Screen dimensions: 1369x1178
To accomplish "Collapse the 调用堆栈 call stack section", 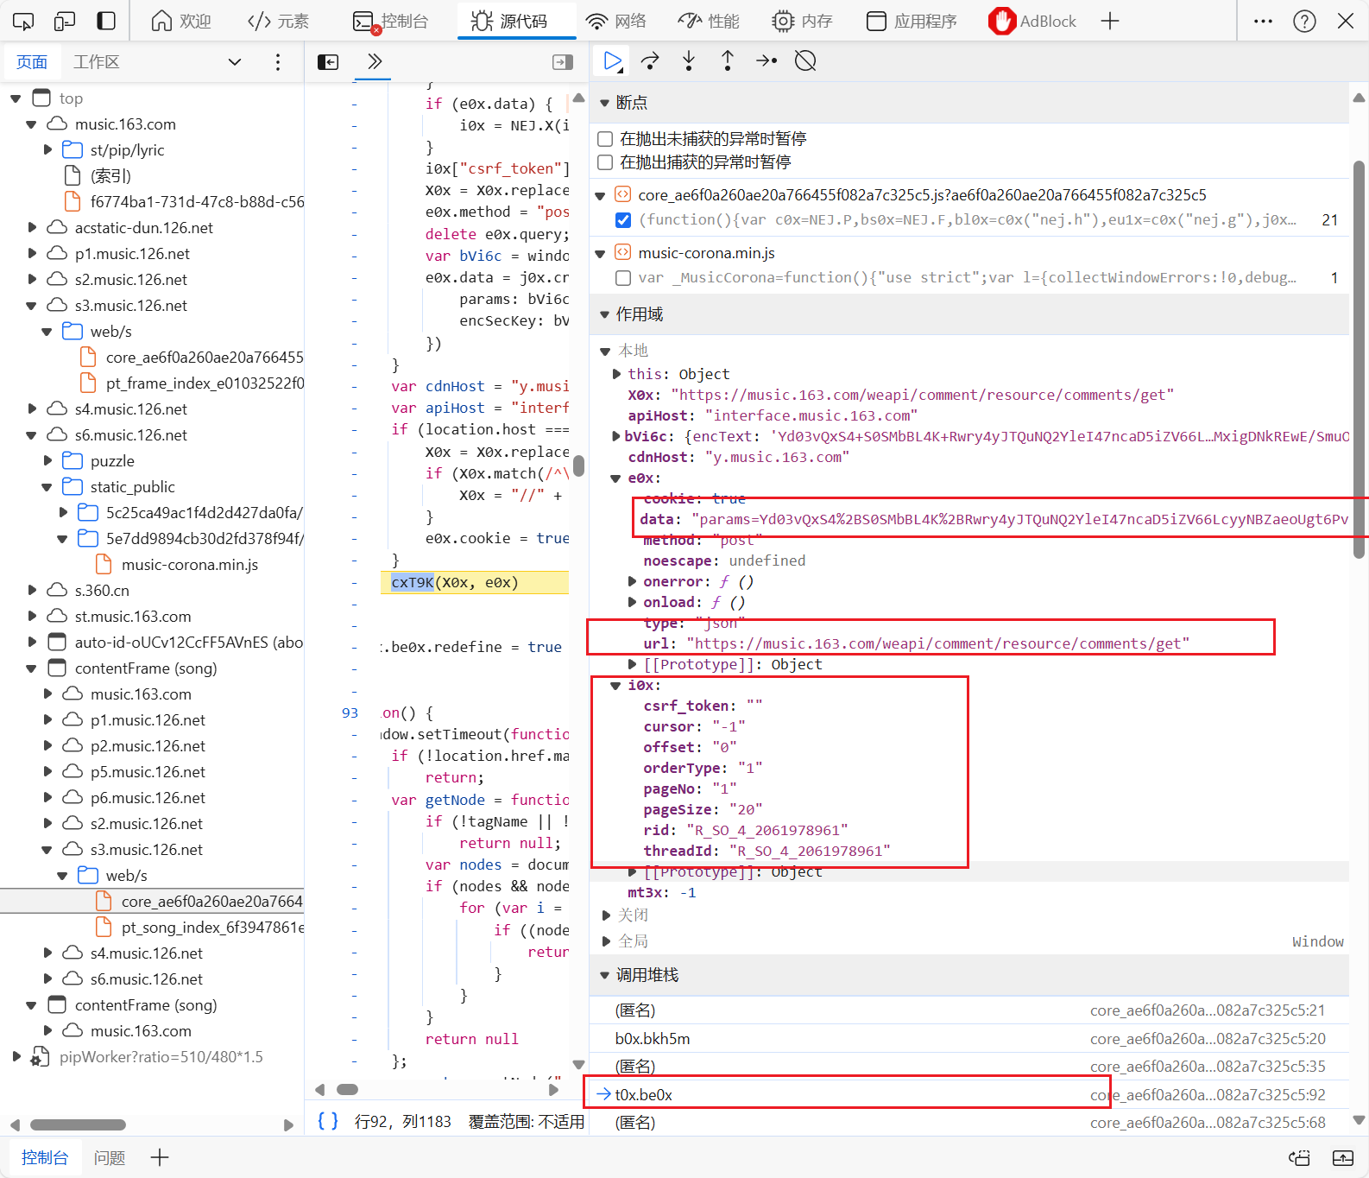I will point(605,975).
